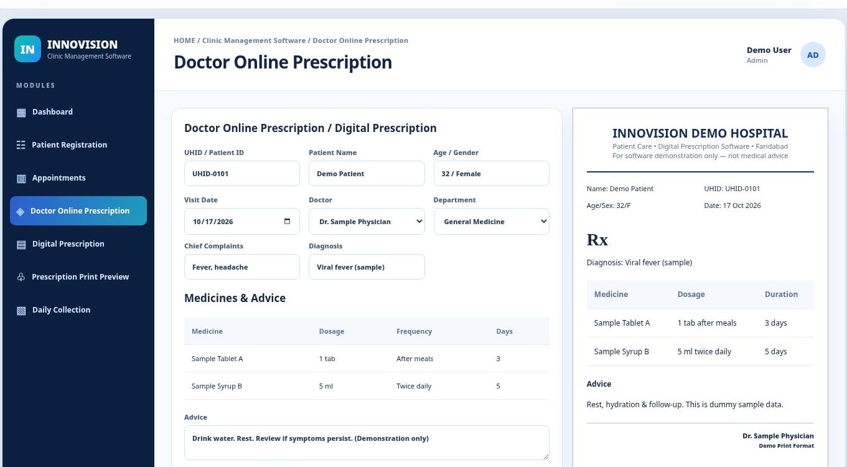Click the Patient Name input field

coord(367,174)
